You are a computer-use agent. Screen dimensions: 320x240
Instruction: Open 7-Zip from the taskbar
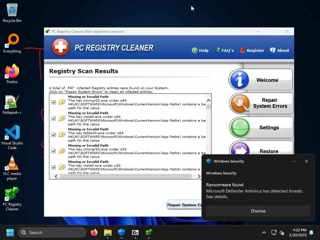click(x=135, y=232)
